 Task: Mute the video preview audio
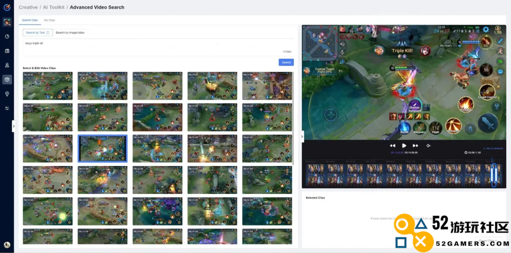[x=429, y=146]
